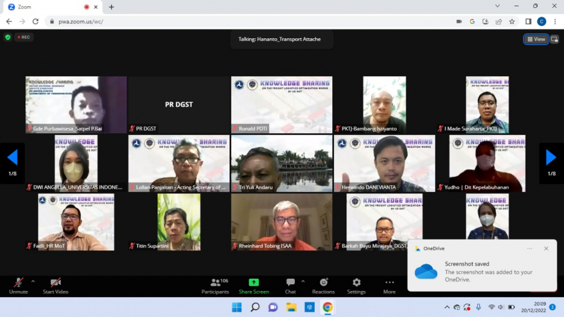Go back in browser
564x317 pixels.
click(x=9, y=21)
